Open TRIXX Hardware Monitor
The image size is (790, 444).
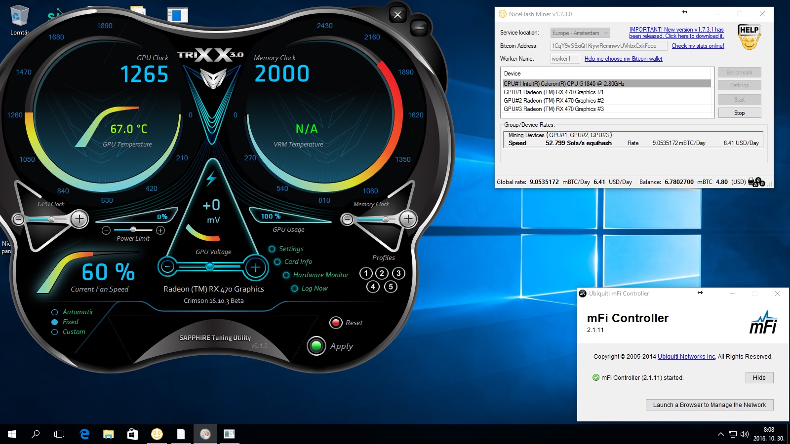click(x=316, y=275)
